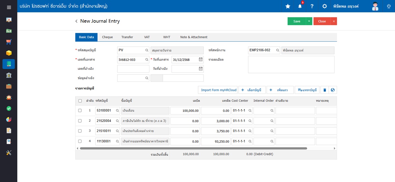The width and height of the screenshot is (395, 182).
Task: Click the favorites star icon
Action: point(288,6)
